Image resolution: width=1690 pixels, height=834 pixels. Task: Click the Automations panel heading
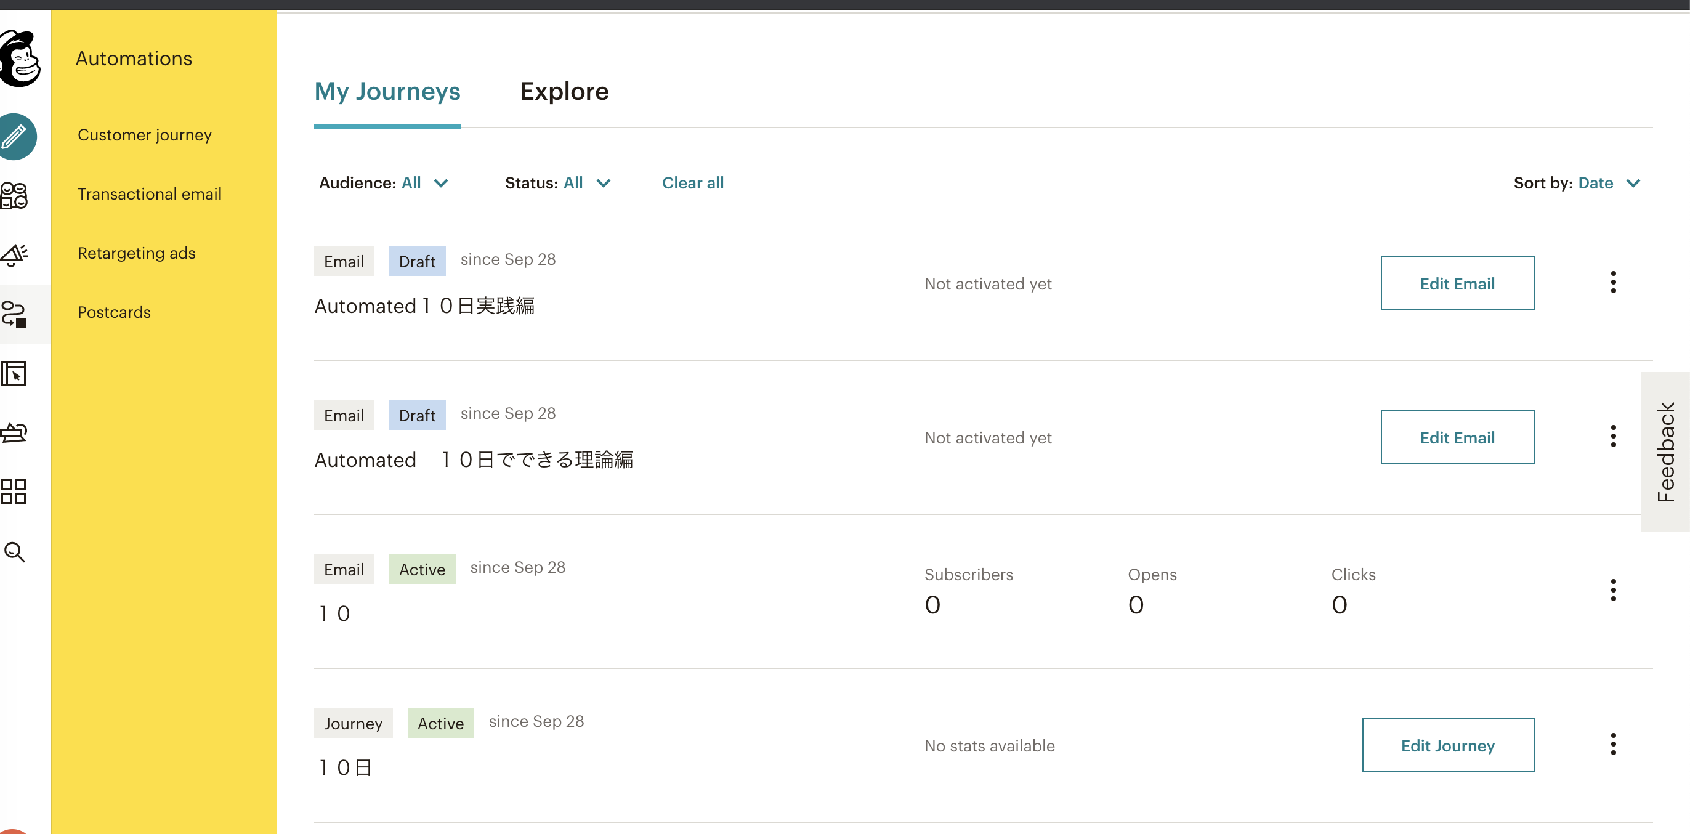[134, 59]
